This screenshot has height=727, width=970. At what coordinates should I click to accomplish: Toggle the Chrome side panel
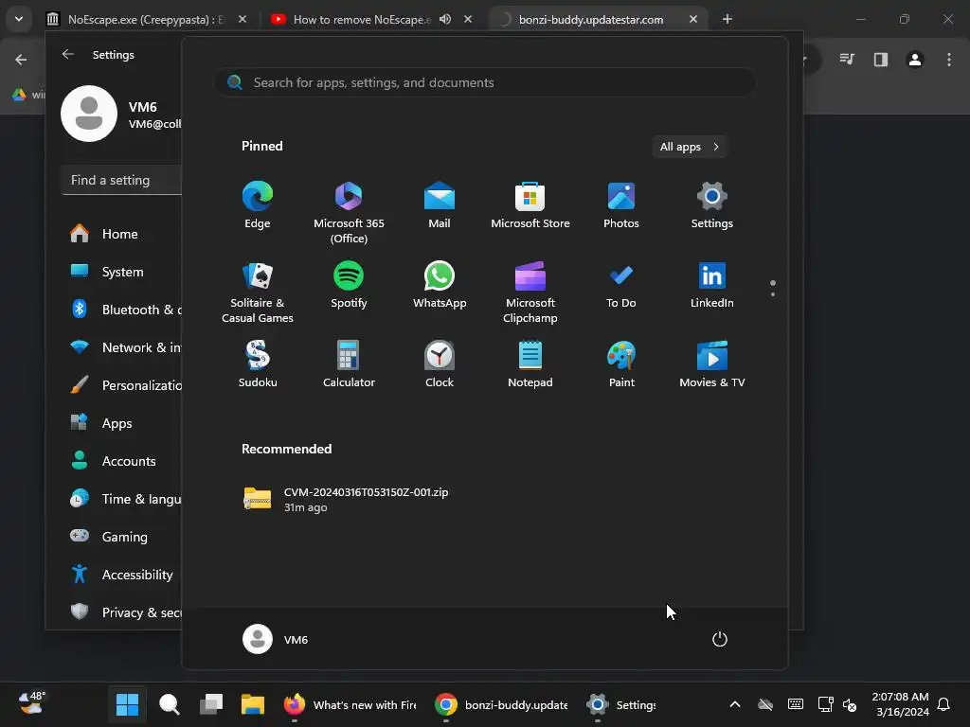(x=881, y=60)
